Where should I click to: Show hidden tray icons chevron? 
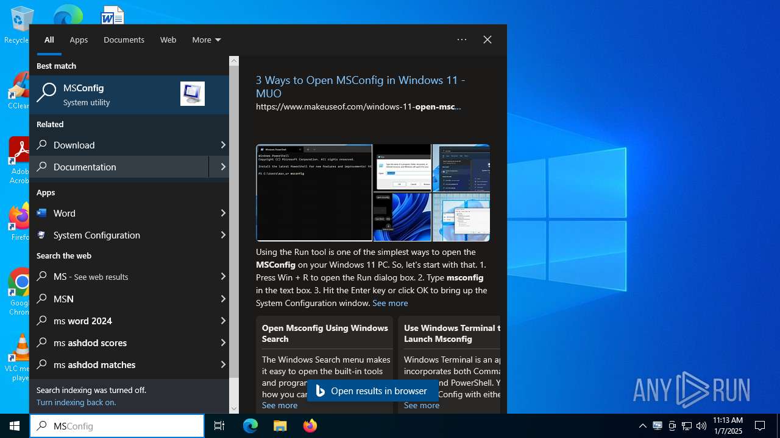[x=642, y=426]
